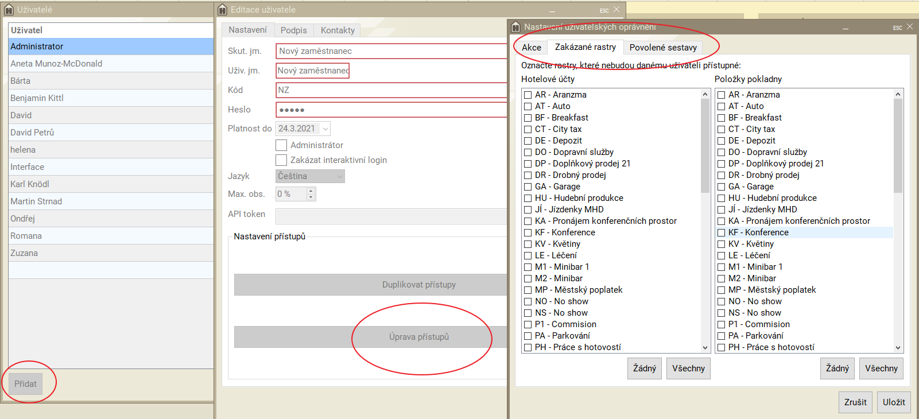Tick BF - Breakfast under Hotelové účty
The image size is (919, 419).
pyautogui.click(x=528, y=118)
